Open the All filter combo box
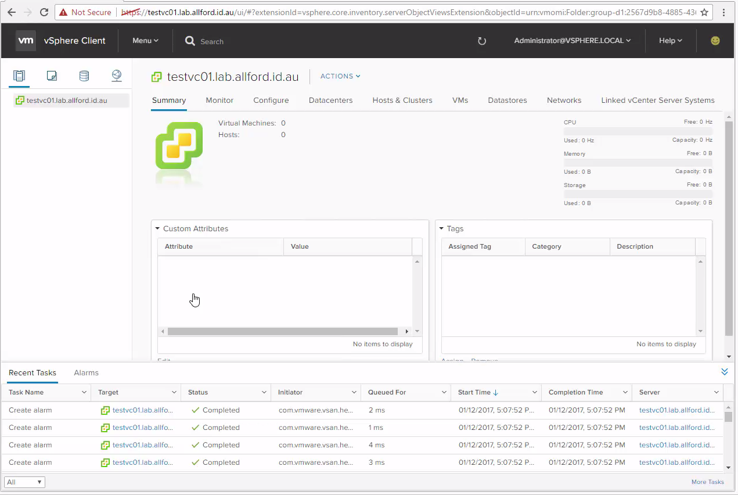This screenshot has height=495, width=738. click(x=24, y=482)
